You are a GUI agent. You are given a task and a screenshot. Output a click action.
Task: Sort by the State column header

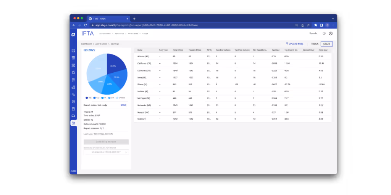point(140,50)
